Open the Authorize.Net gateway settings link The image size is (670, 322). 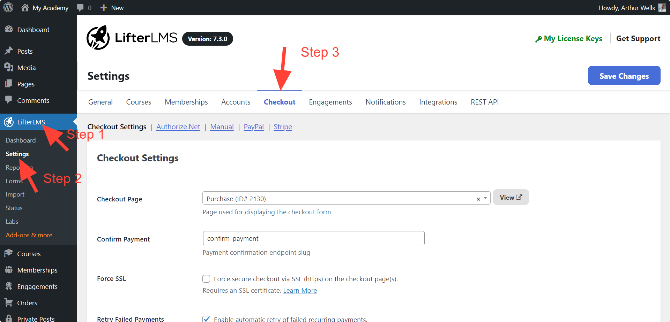coord(178,127)
